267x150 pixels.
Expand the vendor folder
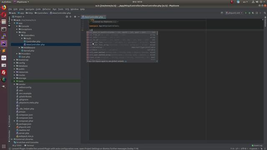(x=15, y=84)
